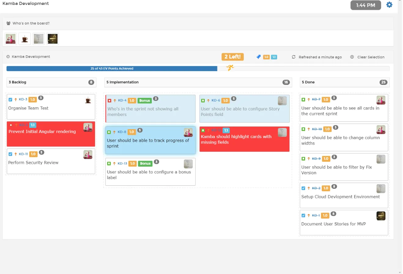Open the KD-2 issue link
Viewport: 403px width, 274px height.
316,188
